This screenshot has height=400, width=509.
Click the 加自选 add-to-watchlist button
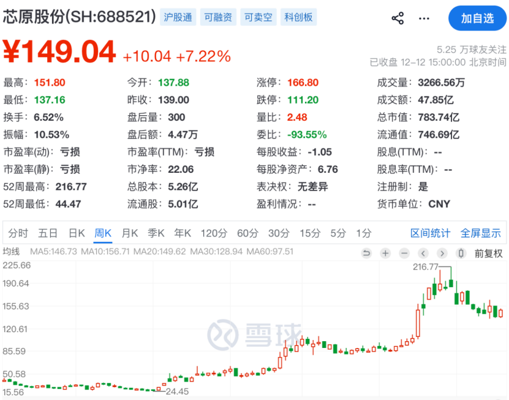tap(477, 18)
